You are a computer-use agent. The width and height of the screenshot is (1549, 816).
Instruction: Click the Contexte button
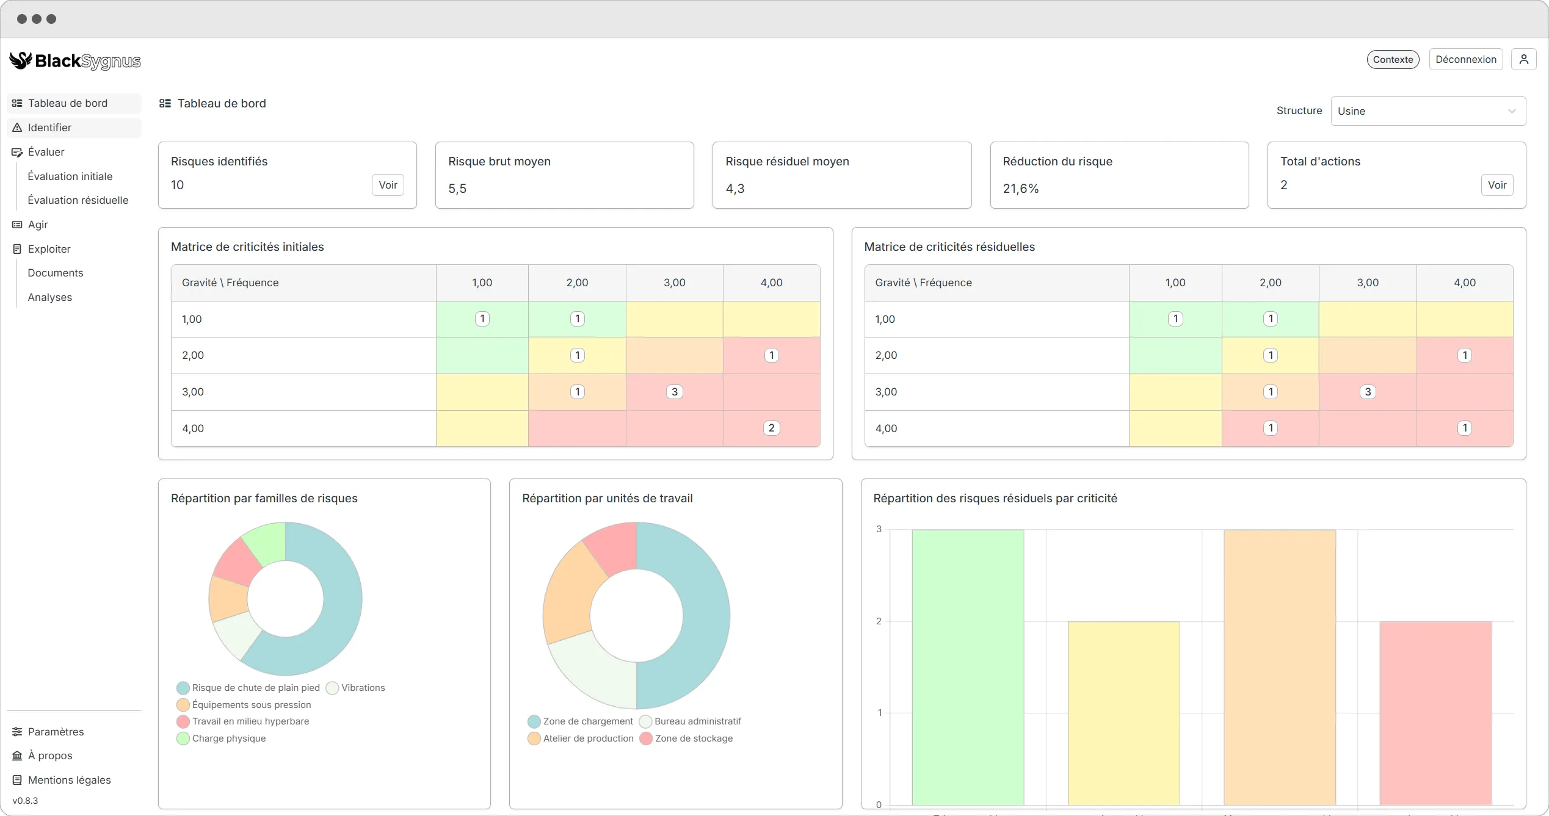(1393, 59)
